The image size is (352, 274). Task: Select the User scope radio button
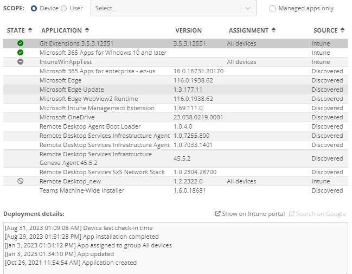coord(64,9)
